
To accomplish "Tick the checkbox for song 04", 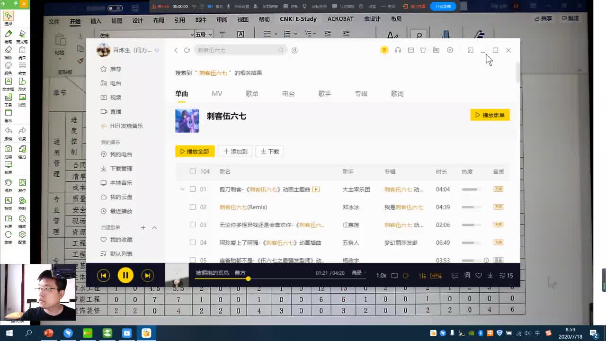I will point(193,242).
